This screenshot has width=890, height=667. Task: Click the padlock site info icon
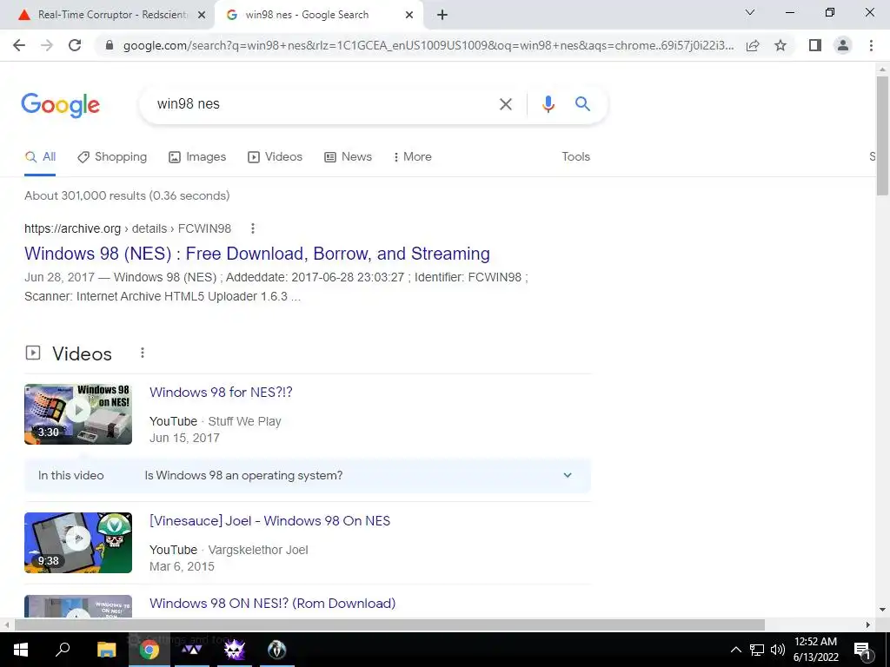pyautogui.click(x=110, y=45)
